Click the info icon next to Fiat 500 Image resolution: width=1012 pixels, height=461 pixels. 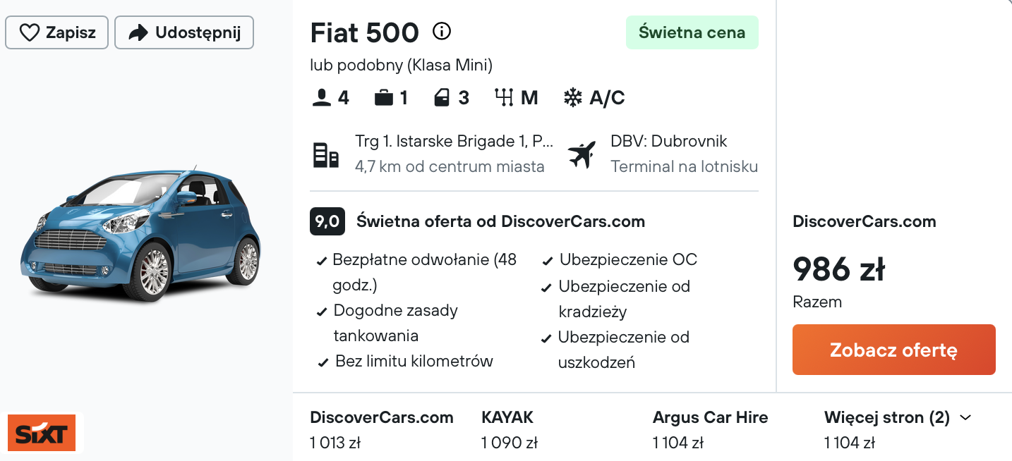tap(442, 32)
